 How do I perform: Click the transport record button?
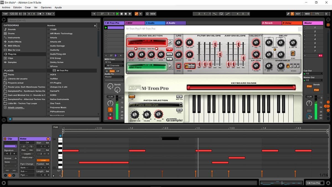(126, 14)
